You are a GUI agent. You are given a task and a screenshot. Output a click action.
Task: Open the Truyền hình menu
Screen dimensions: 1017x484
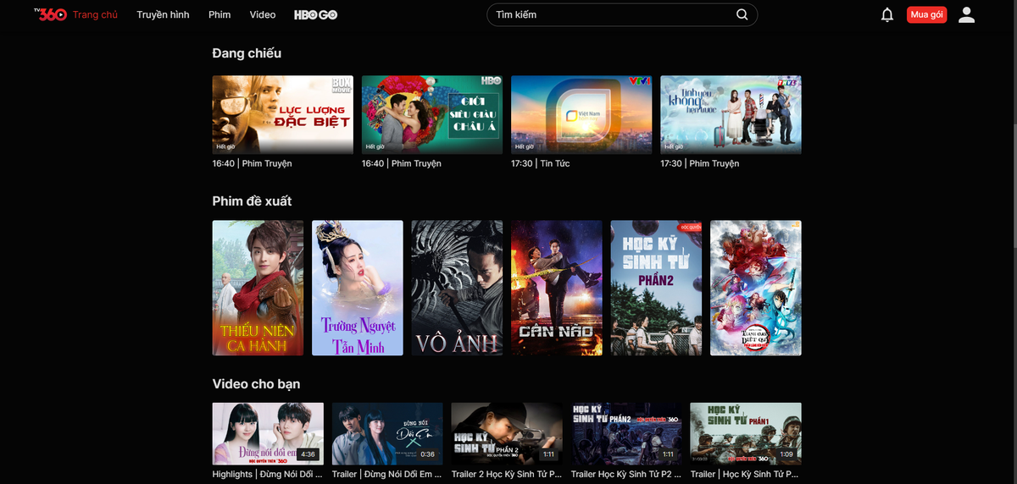click(x=163, y=14)
